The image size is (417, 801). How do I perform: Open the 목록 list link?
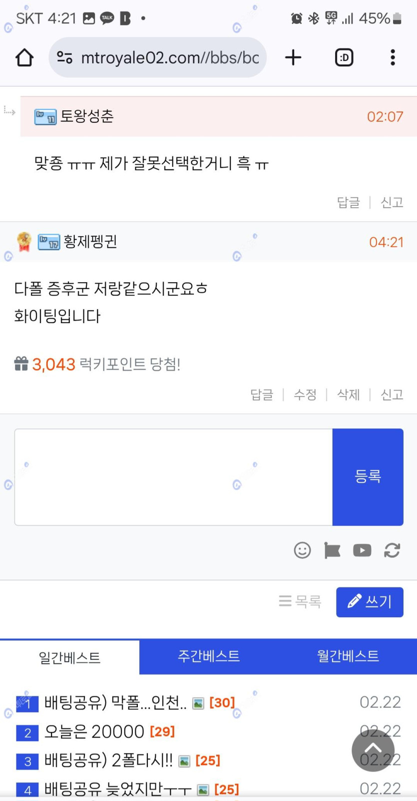click(x=300, y=601)
